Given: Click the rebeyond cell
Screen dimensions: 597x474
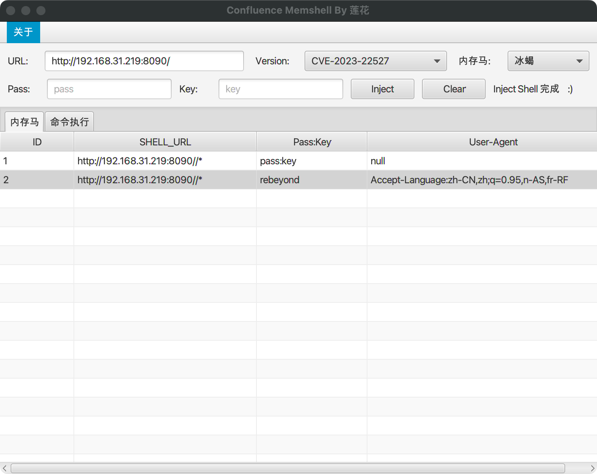Looking at the screenshot, I should [x=312, y=180].
